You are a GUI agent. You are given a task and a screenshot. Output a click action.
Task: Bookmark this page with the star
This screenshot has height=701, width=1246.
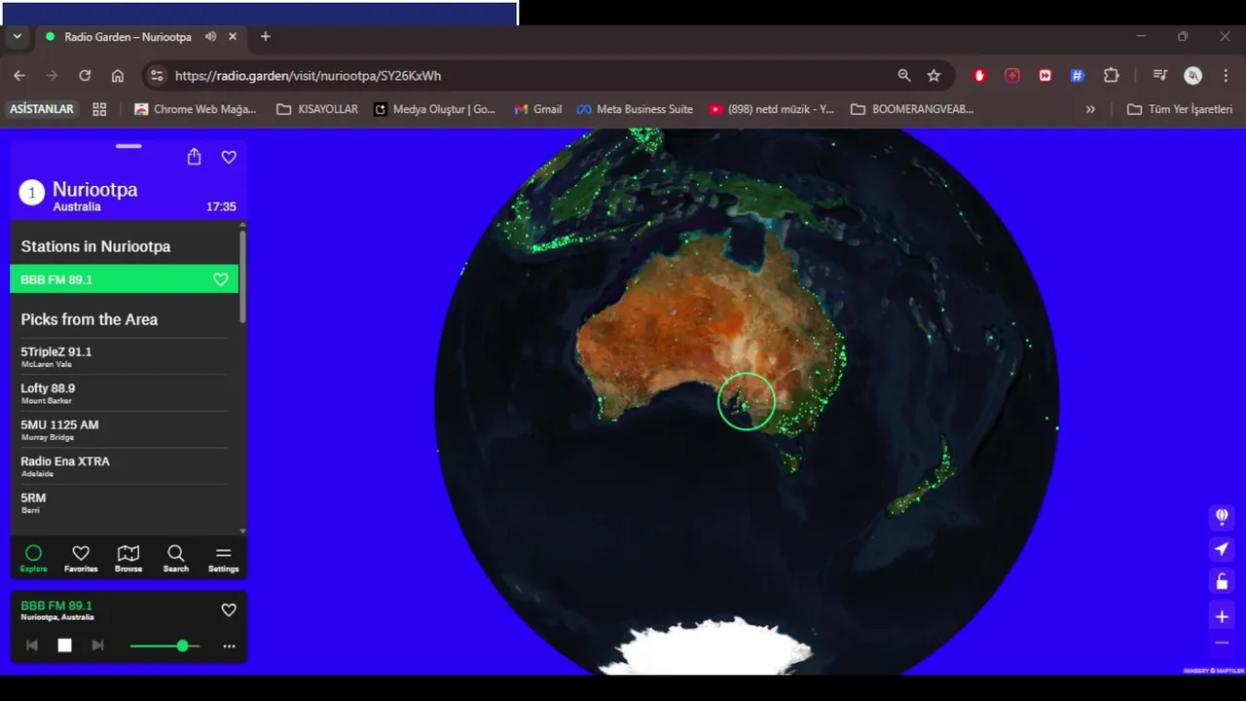coord(934,75)
